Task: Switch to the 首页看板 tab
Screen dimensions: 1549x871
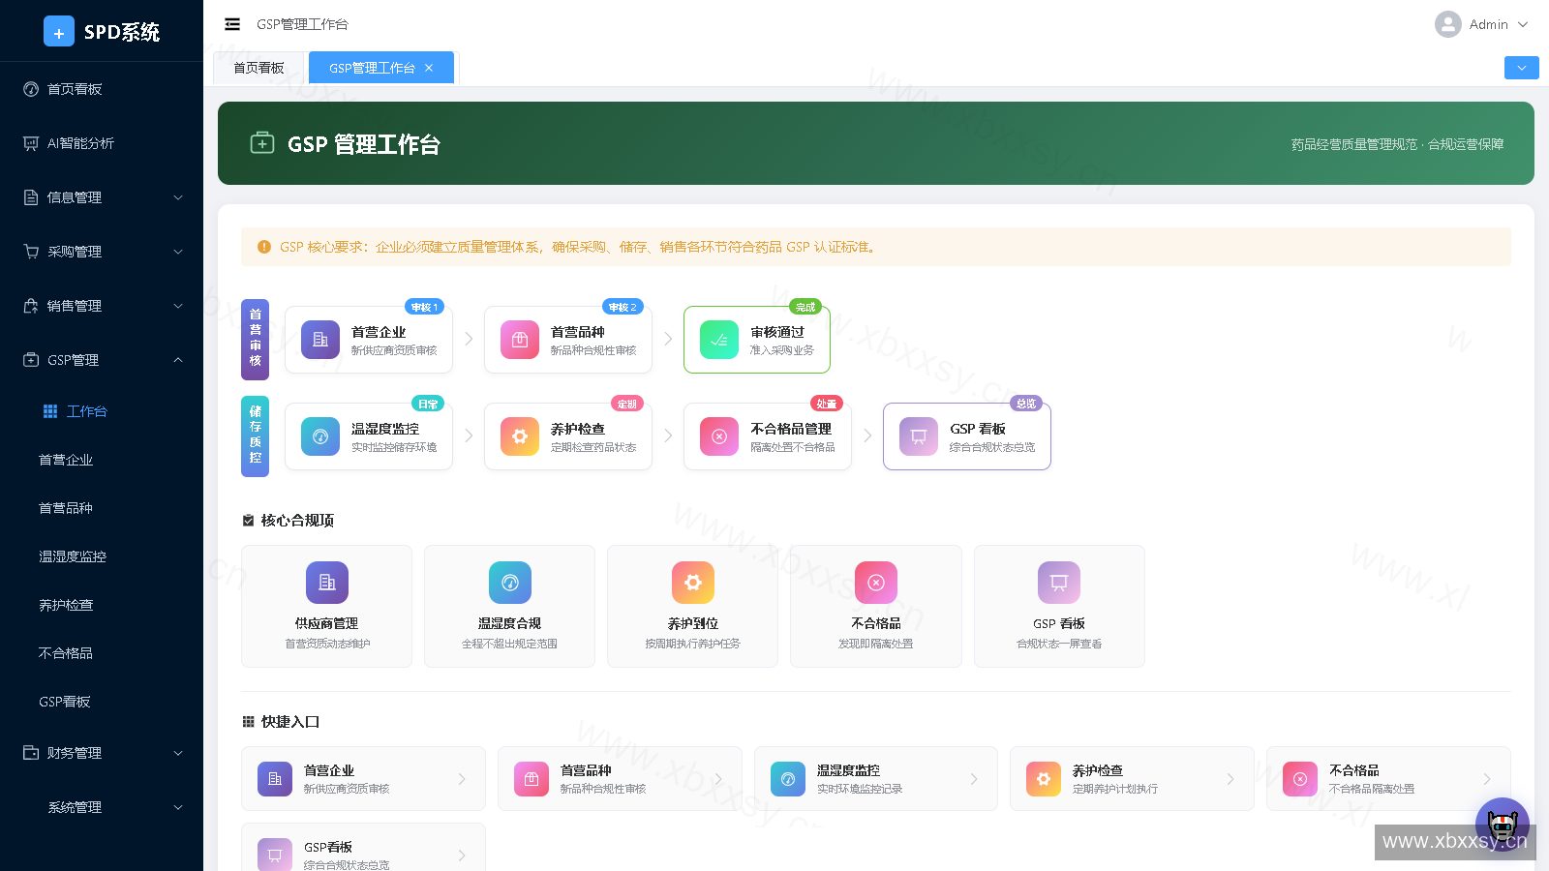Action: point(258,68)
